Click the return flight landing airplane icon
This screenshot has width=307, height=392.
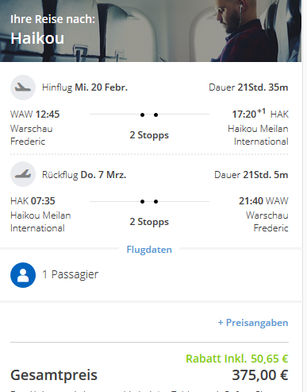[23, 174]
